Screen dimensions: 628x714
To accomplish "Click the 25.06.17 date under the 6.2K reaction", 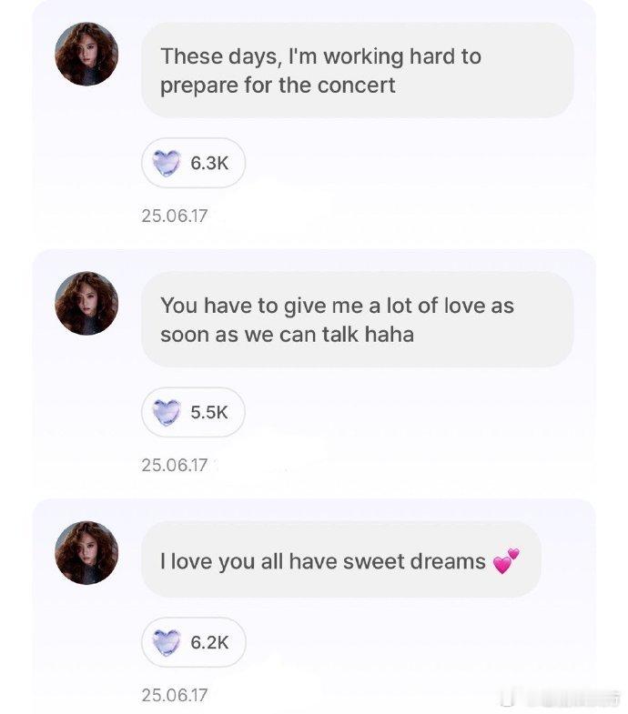I will coord(175,695).
